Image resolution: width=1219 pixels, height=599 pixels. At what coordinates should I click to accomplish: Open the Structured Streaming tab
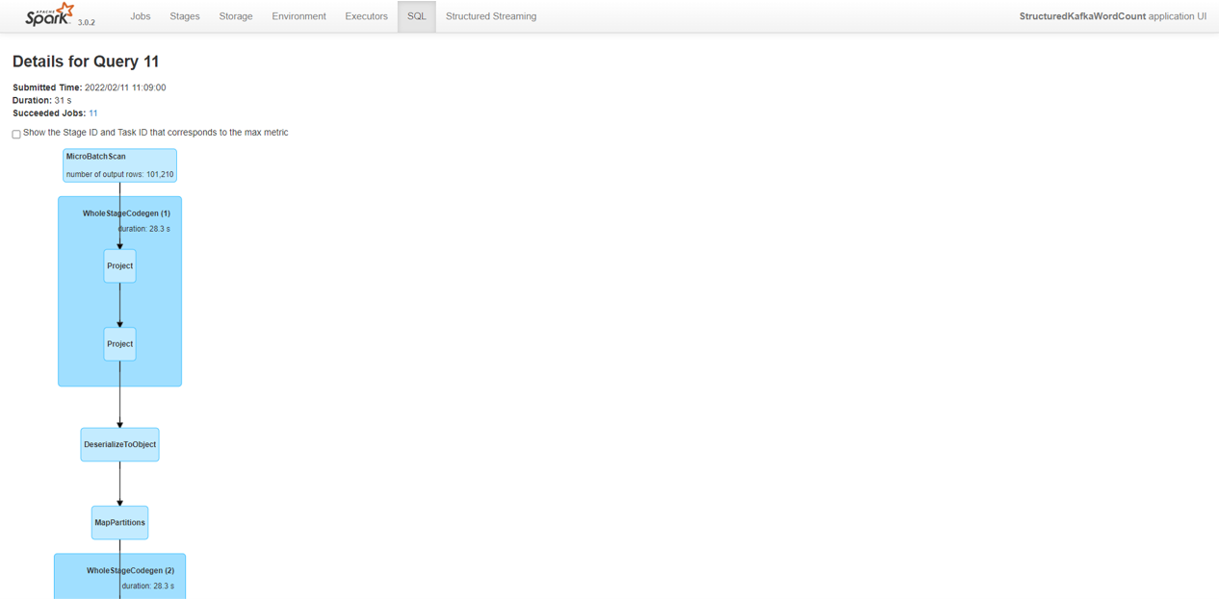[x=491, y=16]
